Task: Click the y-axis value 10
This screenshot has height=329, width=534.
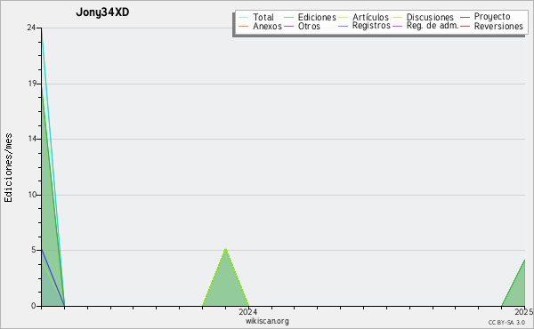Action: coord(32,195)
